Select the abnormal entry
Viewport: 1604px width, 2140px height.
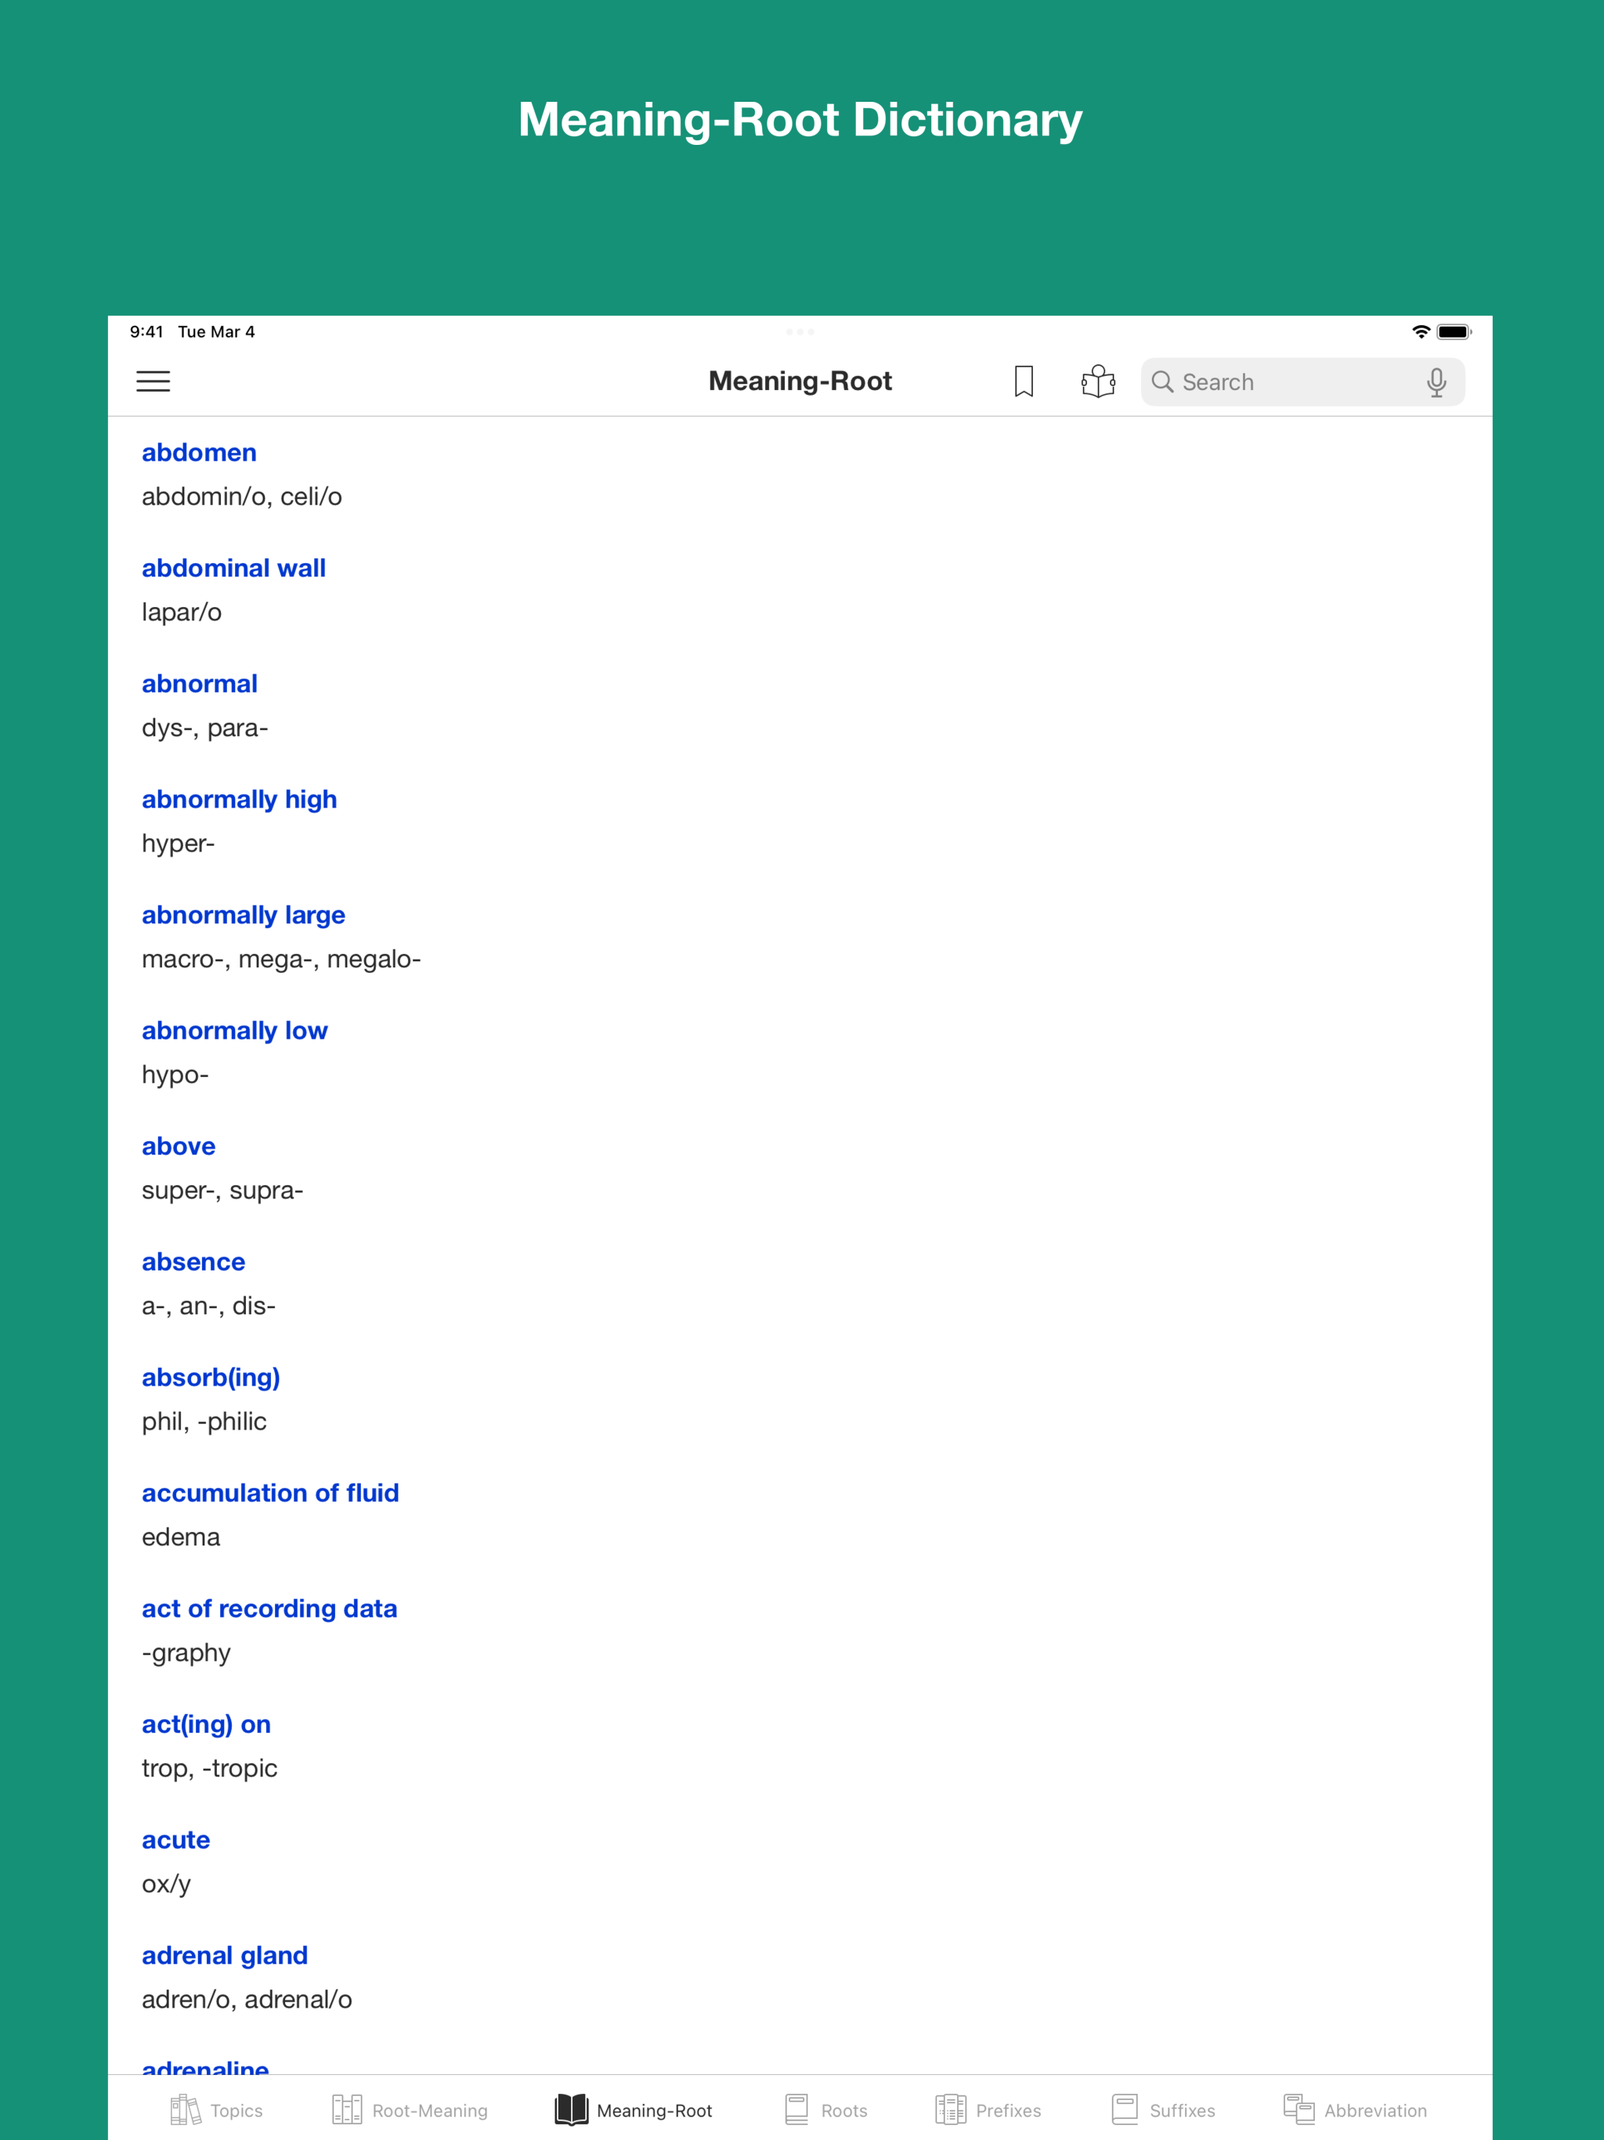point(199,684)
